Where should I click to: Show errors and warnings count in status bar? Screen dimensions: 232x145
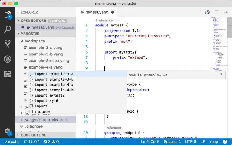[51, 142]
